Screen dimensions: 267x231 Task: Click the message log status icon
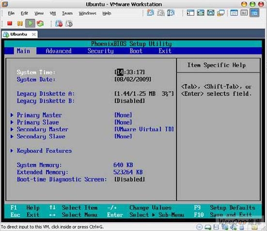254,227
